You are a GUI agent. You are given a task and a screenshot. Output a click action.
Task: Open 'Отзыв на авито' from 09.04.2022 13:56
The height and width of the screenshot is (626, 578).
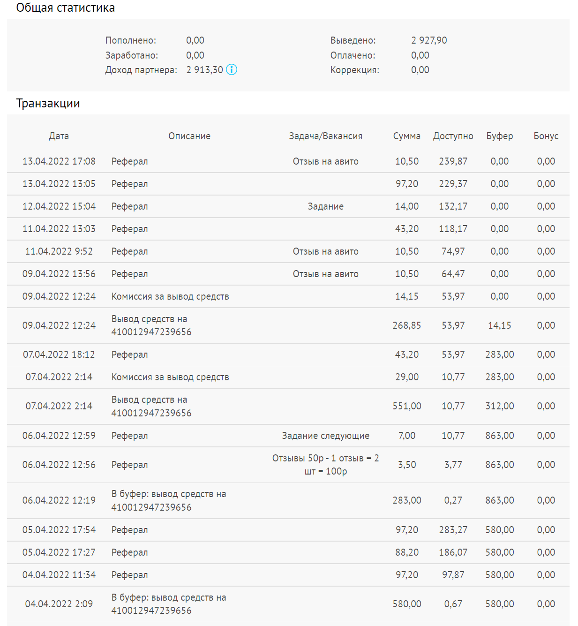[x=325, y=274]
